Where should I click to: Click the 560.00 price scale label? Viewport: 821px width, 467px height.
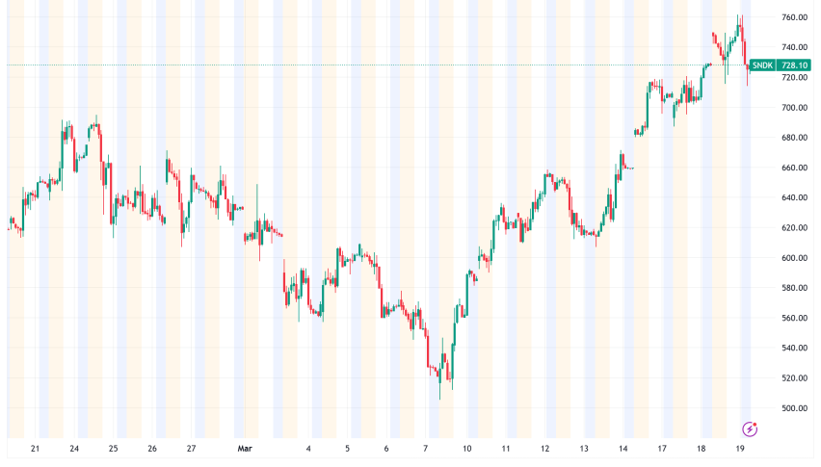(794, 318)
